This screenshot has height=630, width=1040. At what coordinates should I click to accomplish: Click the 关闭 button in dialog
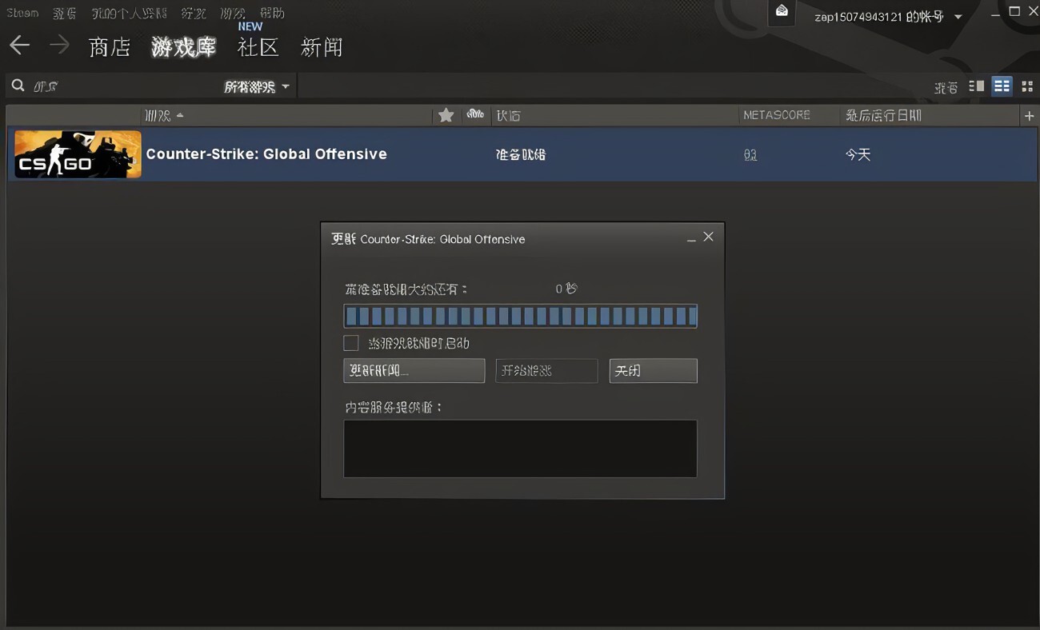(653, 370)
